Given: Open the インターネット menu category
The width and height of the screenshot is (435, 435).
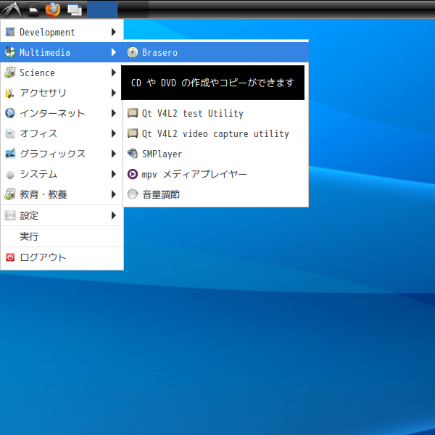Looking at the screenshot, I should point(52,113).
